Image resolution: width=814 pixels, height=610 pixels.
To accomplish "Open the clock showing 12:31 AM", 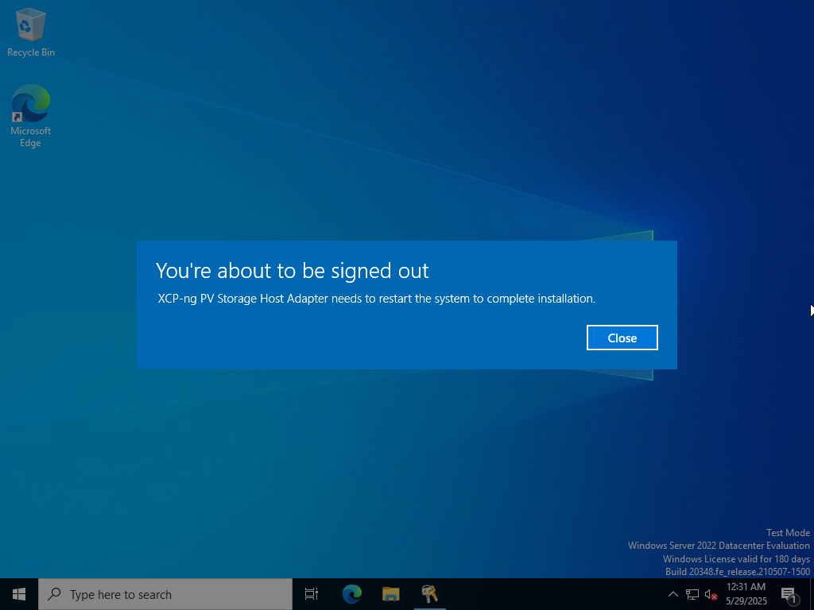I will point(746,594).
